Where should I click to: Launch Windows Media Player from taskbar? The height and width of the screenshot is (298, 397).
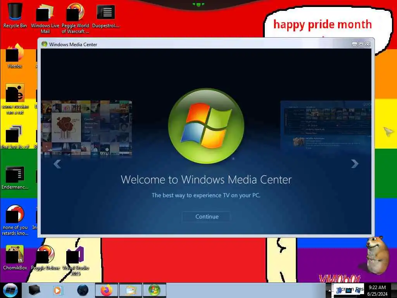57,290
